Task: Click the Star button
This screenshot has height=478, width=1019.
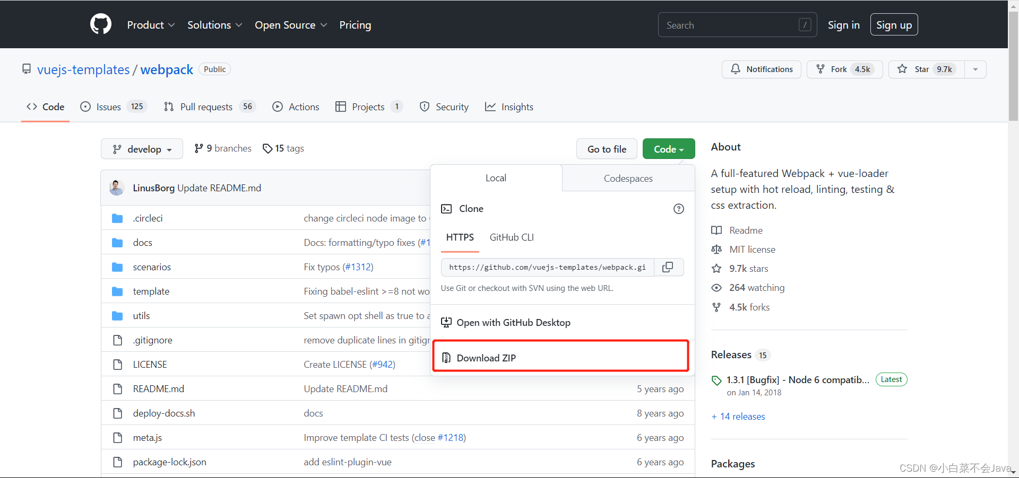Action: pos(926,69)
